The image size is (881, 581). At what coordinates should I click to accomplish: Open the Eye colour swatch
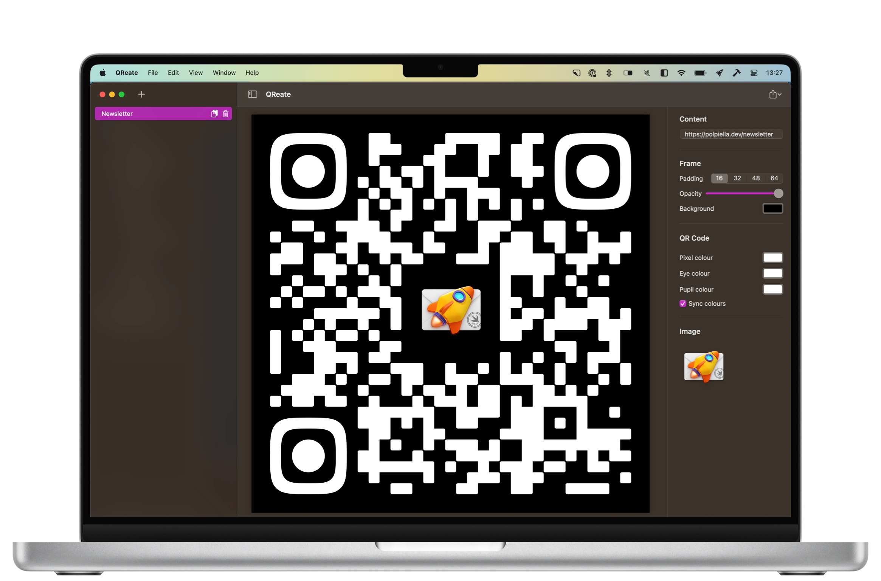pos(772,273)
